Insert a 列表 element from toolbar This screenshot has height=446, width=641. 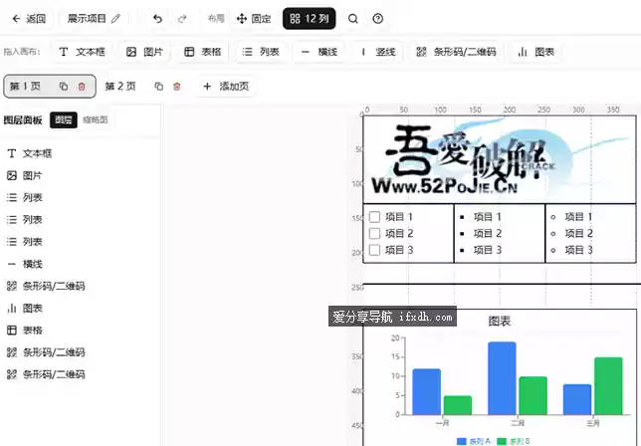pos(261,52)
